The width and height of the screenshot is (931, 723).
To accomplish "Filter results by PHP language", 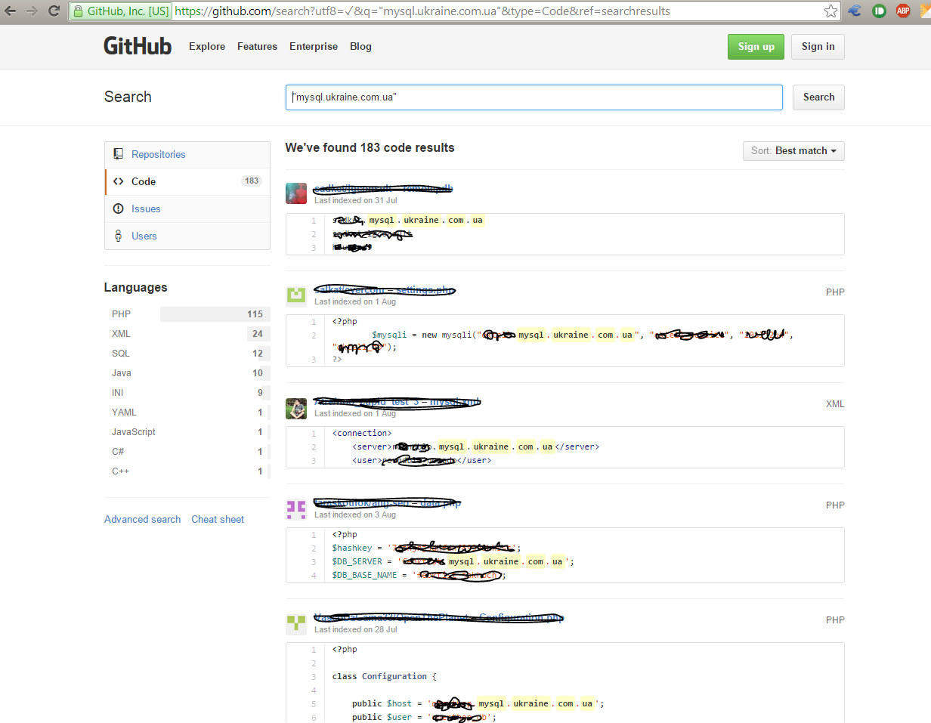I will tap(187, 314).
